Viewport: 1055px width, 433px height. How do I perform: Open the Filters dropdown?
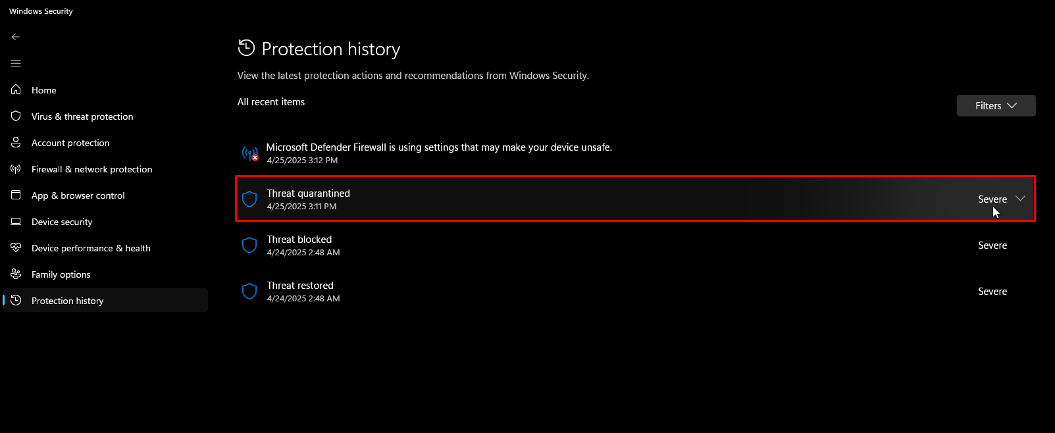coord(996,106)
